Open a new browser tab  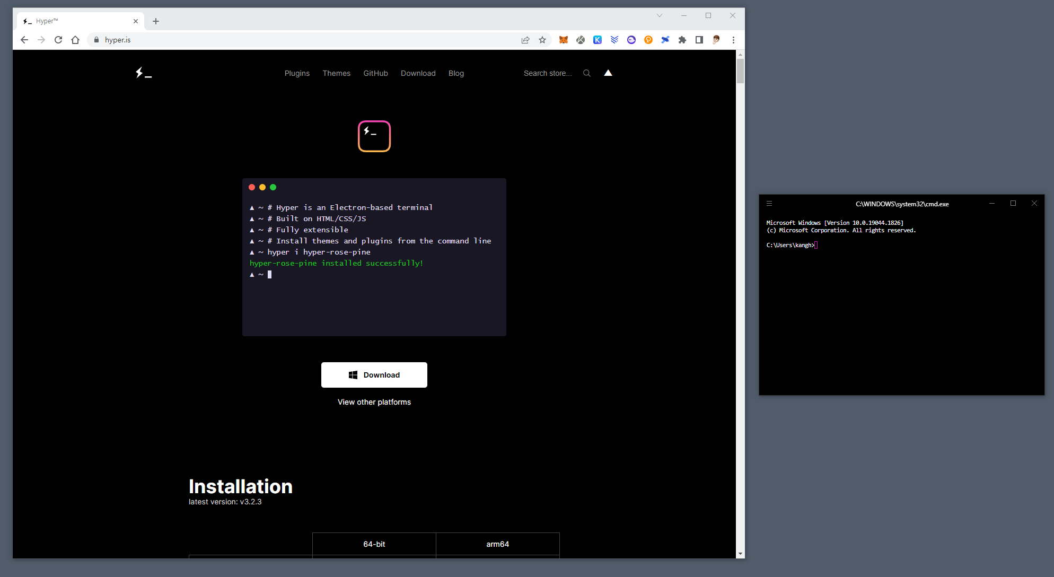click(156, 21)
